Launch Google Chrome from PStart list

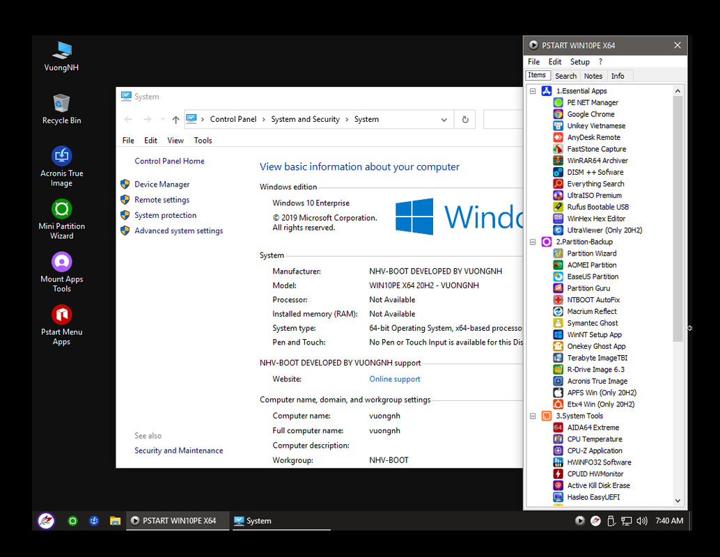point(558,114)
